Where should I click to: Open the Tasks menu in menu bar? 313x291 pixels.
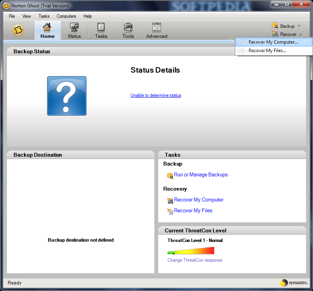(44, 16)
